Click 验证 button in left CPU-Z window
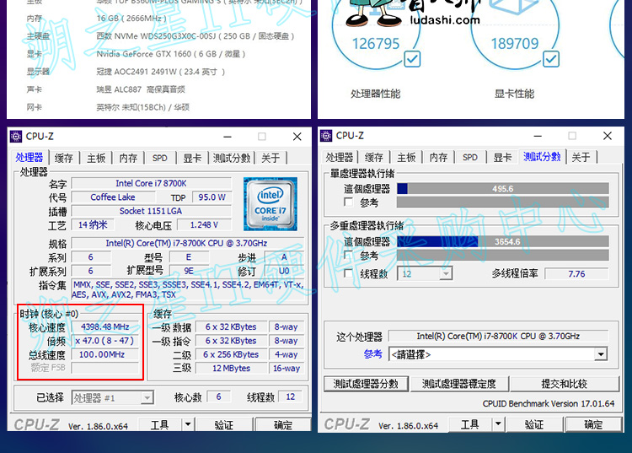The image size is (632, 453). tap(223, 424)
